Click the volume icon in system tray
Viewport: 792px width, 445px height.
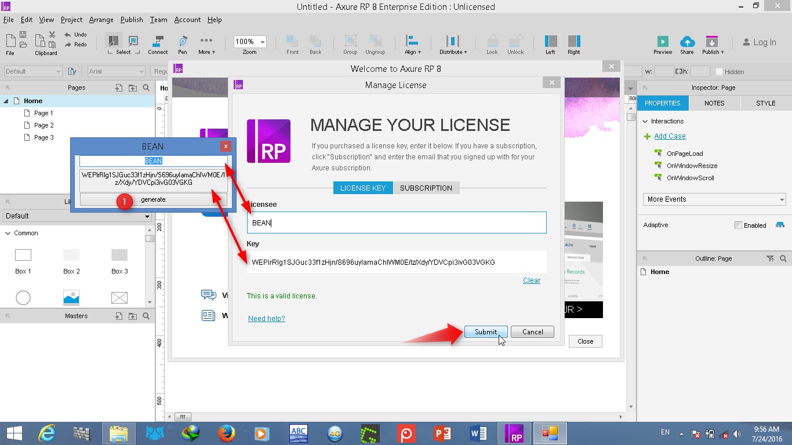point(737,434)
